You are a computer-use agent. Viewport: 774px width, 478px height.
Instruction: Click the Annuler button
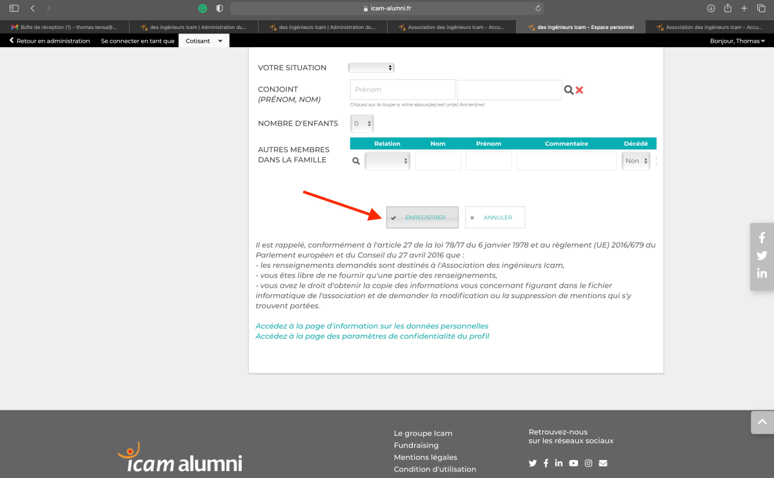[x=495, y=217]
